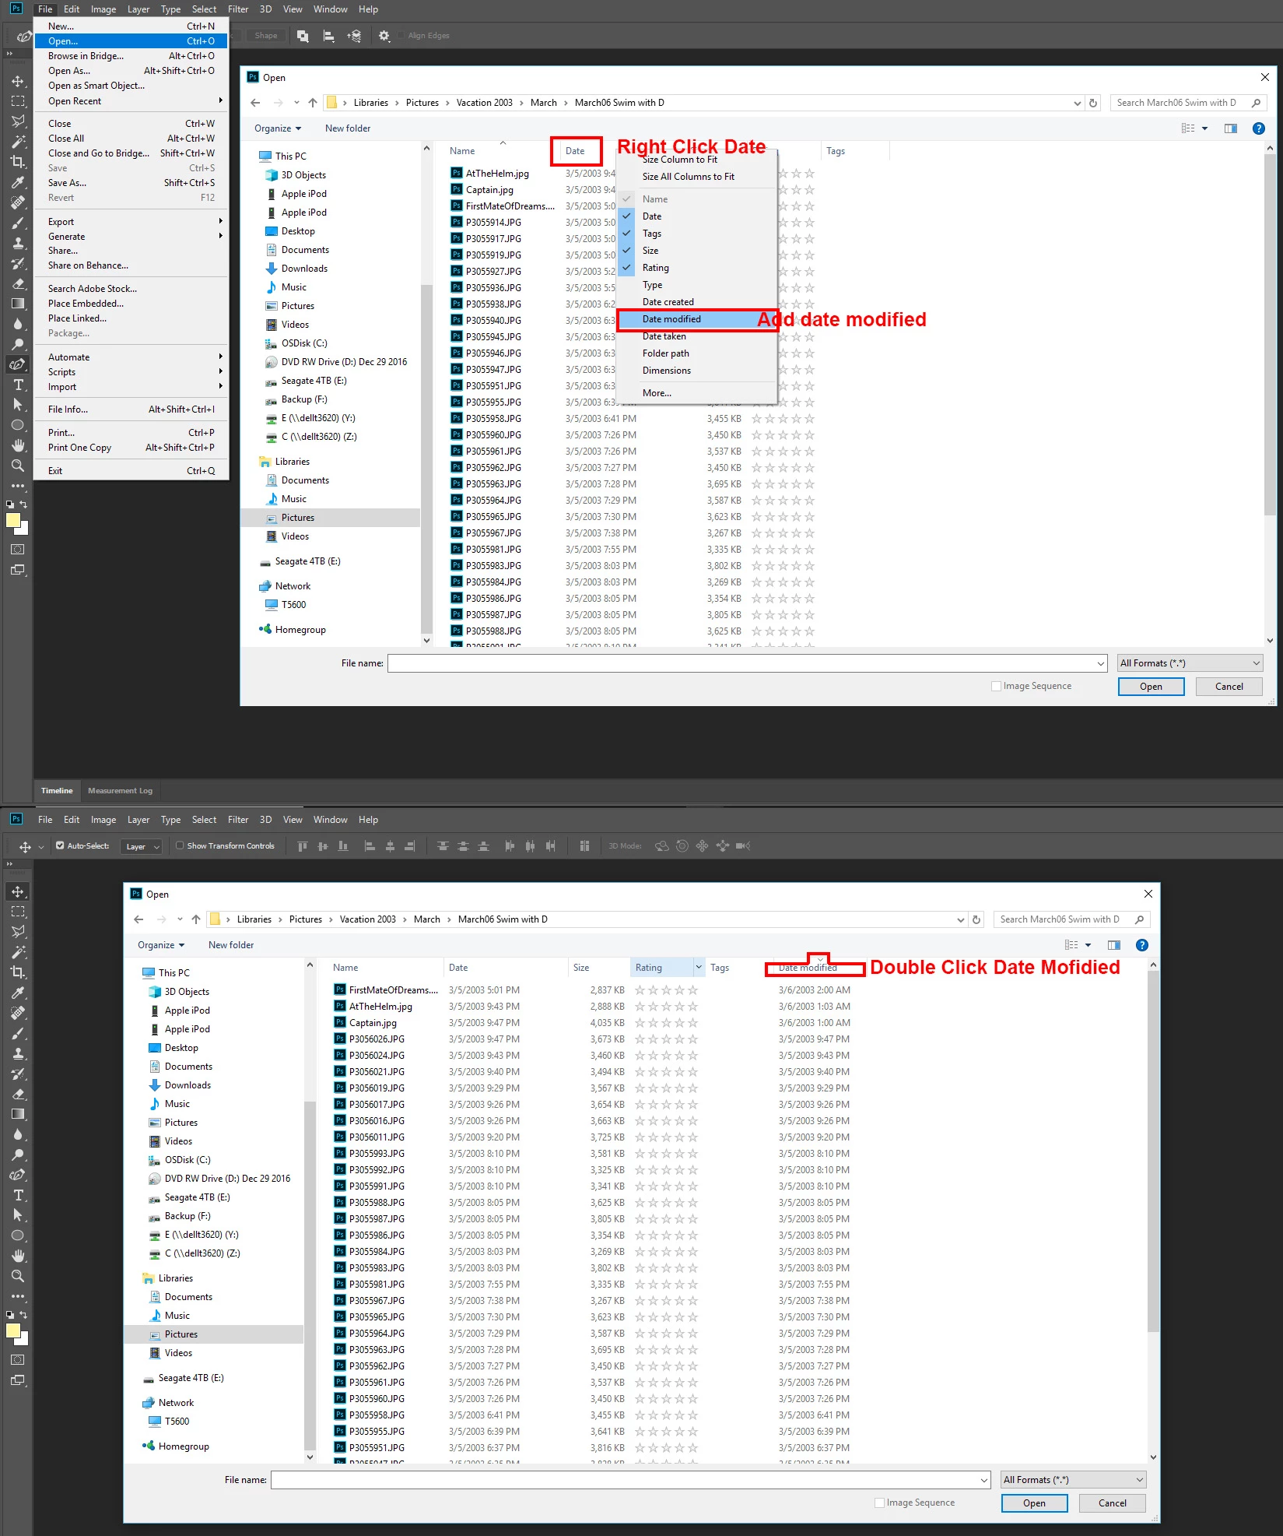1283x1536 pixels.
Task: Select the Path Selection tool in lower toolbar
Action: 18,1215
